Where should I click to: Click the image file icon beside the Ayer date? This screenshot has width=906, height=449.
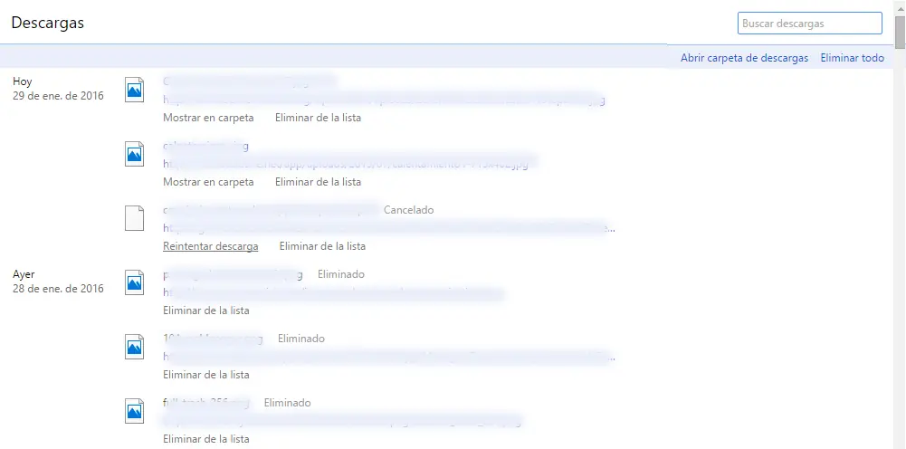click(134, 282)
